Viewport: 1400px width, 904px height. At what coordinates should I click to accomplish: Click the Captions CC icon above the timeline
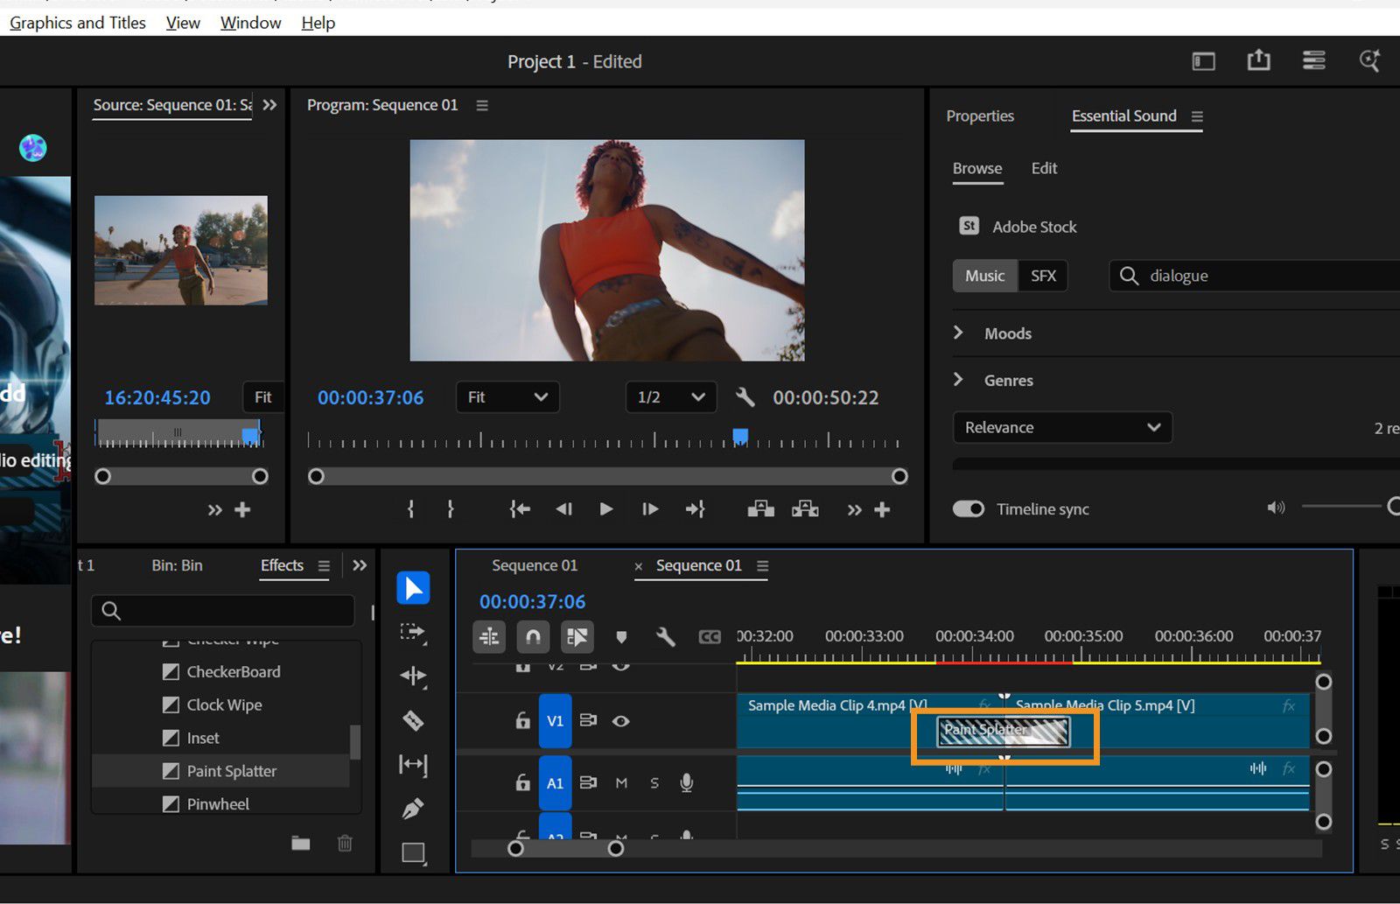click(710, 636)
